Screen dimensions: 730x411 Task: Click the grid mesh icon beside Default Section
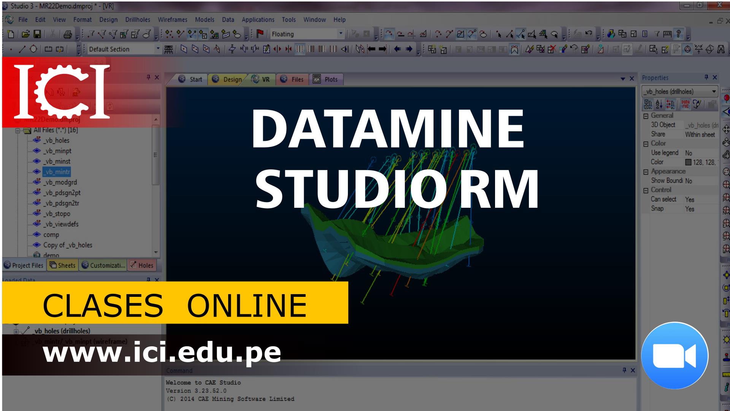168,49
